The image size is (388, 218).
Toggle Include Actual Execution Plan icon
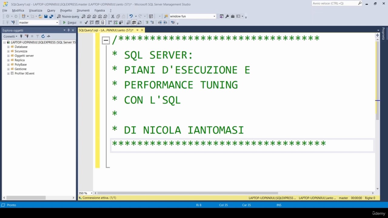(110, 22)
